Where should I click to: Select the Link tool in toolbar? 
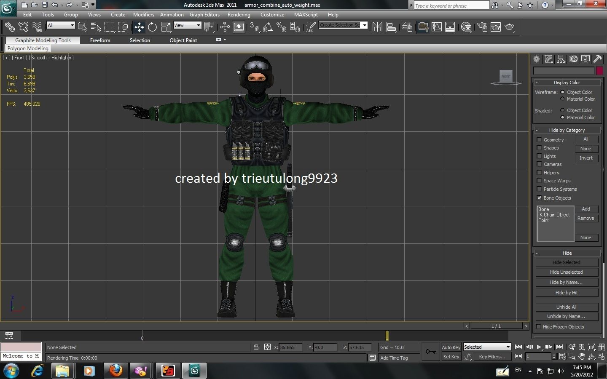10,27
